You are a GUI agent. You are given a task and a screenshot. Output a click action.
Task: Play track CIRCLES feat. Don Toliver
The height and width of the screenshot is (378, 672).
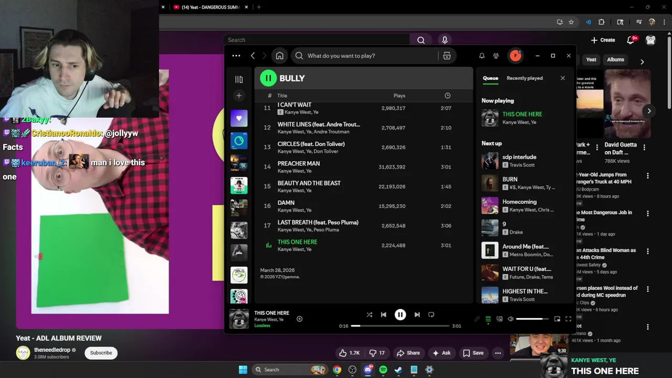click(363, 147)
